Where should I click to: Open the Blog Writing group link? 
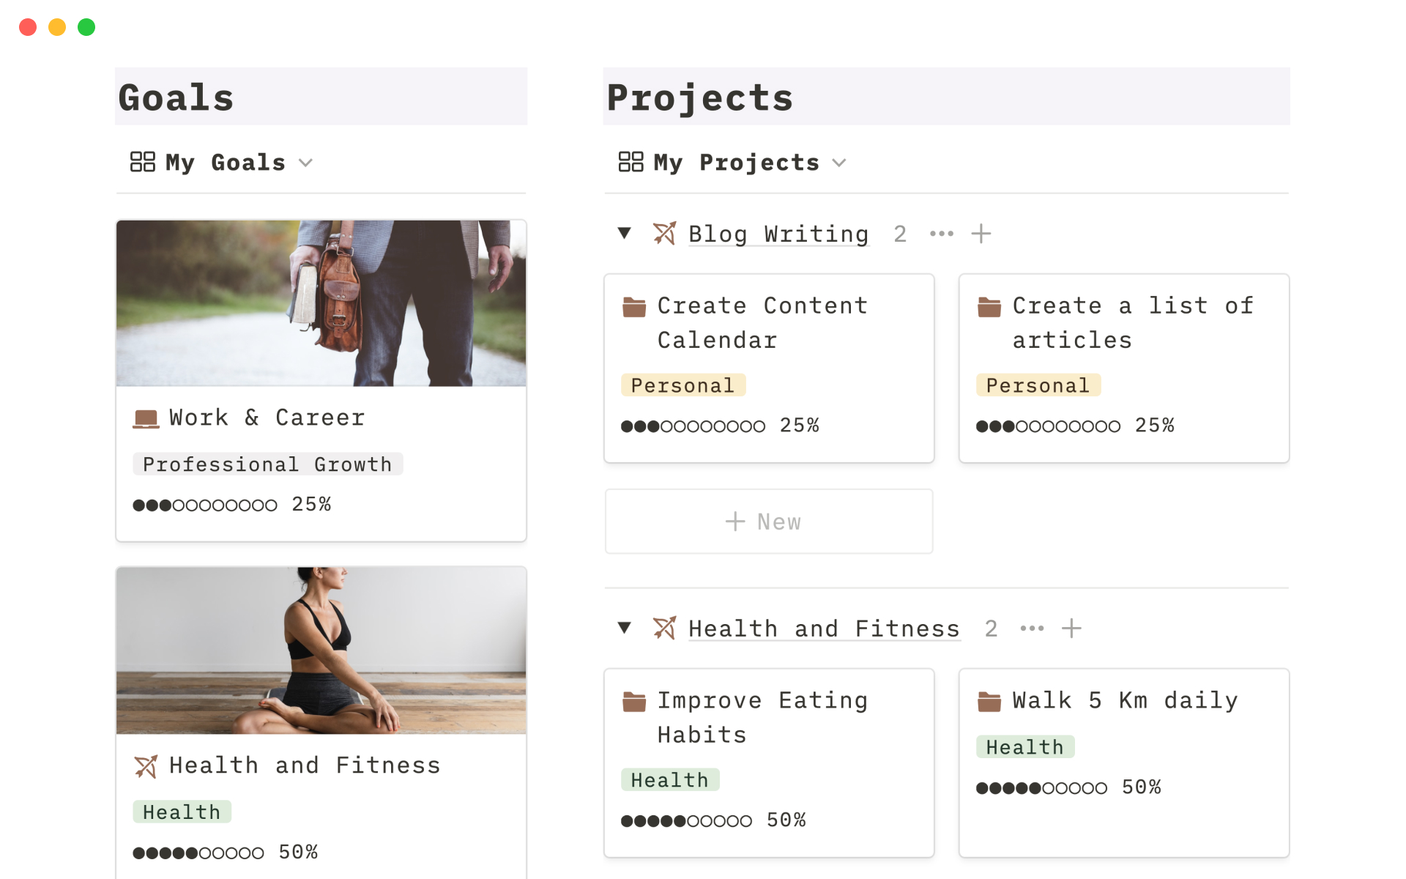(x=778, y=234)
